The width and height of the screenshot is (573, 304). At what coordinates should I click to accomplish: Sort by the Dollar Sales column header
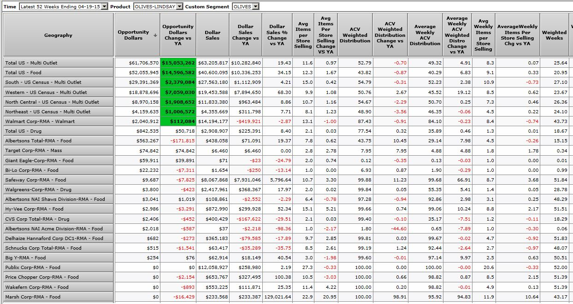(x=213, y=35)
